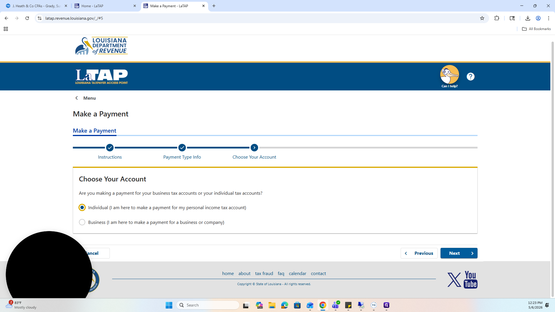Open the contact footer link
555x312 pixels.
[318, 273]
